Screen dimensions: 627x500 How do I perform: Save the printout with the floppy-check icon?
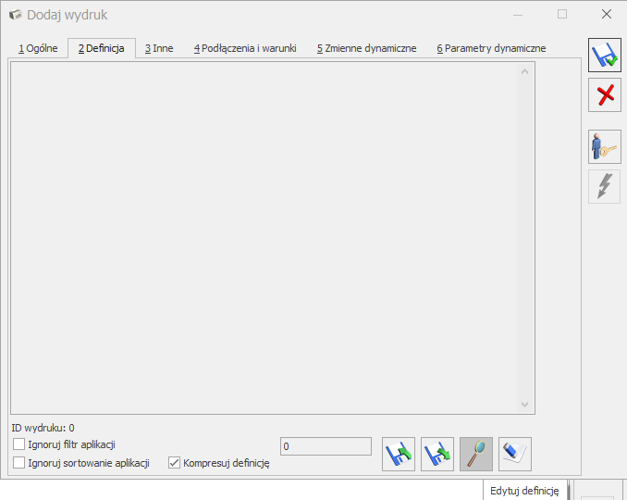(604, 56)
